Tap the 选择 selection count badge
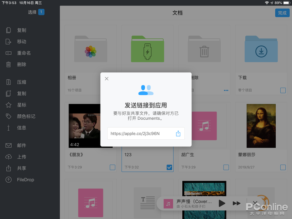Viewport: 292px width, 219px height. click(41, 12)
